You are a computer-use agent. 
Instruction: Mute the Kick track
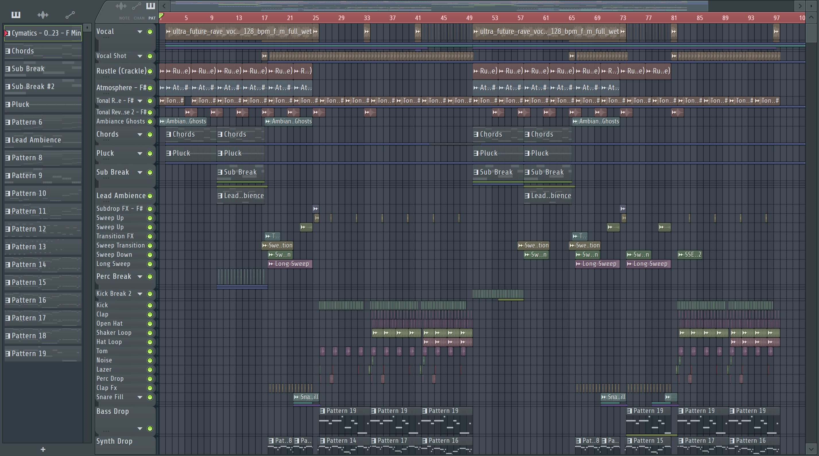150,305
